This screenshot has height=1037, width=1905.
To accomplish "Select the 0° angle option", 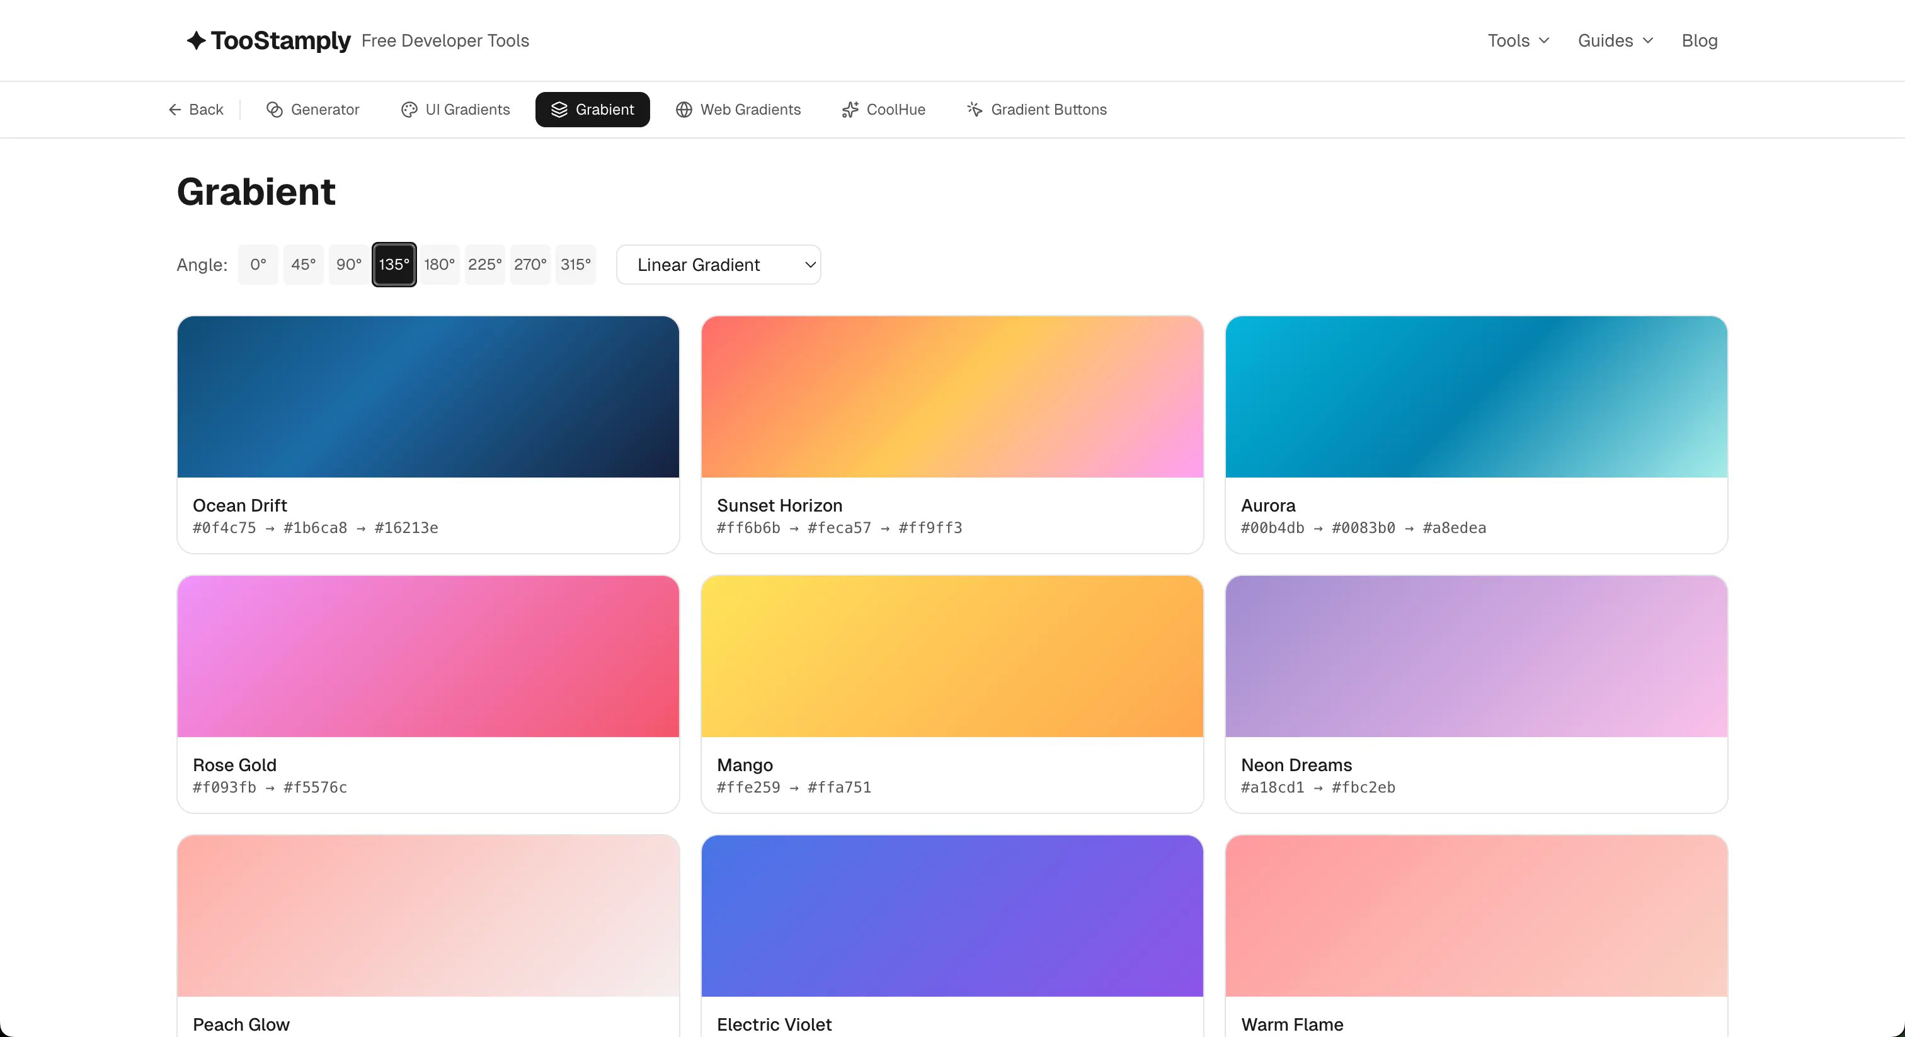I will click(258, 264).
